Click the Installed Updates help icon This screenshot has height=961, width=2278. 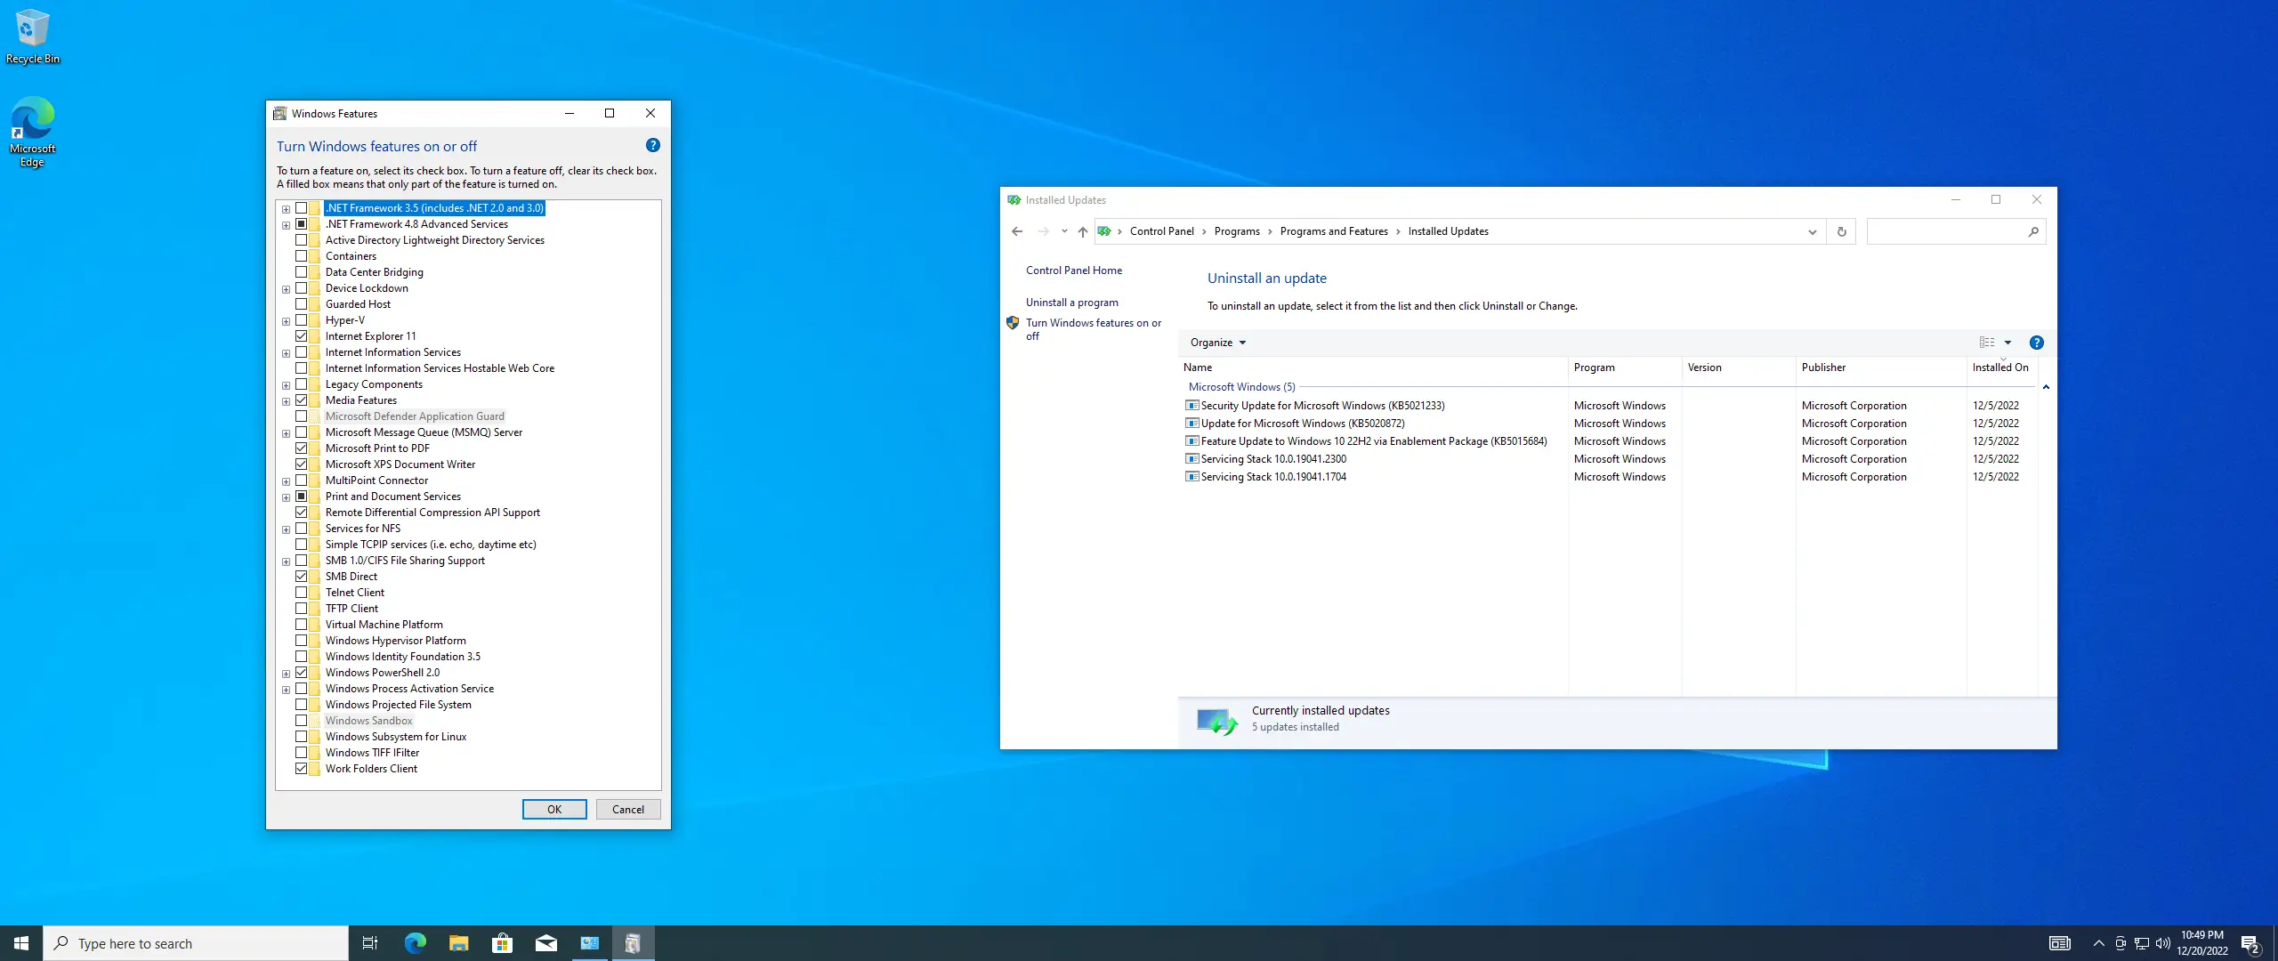(x=2036, y=343)
